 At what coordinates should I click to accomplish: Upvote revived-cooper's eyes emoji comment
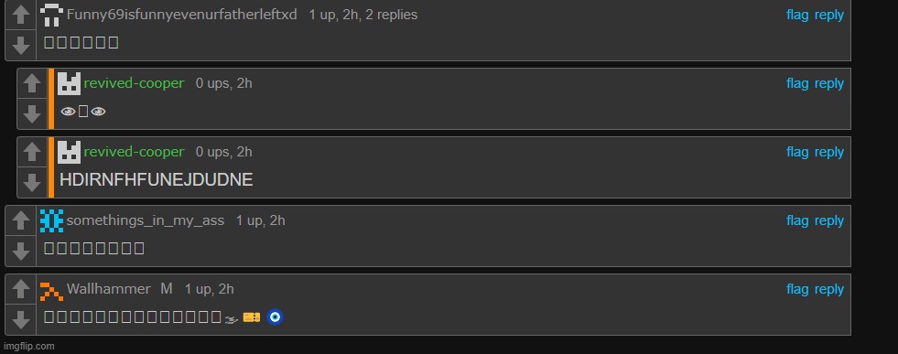coord(32,83)
